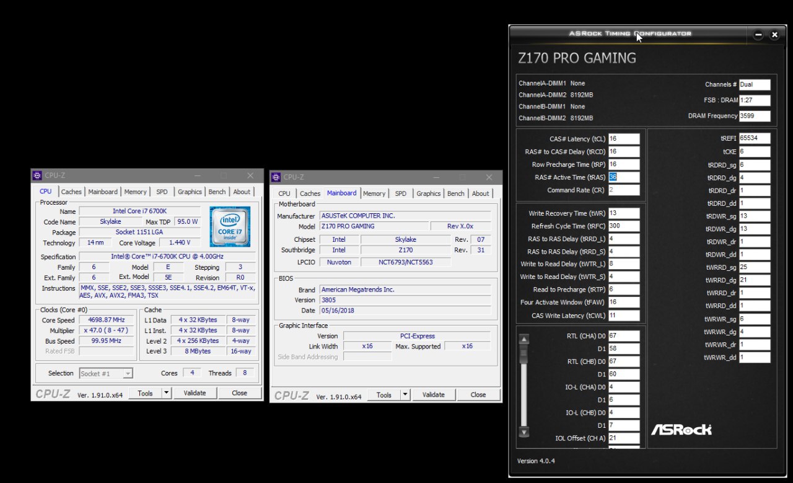
Task: Click the Write Recovery Time (tWR) field
Action: (624, 213)
